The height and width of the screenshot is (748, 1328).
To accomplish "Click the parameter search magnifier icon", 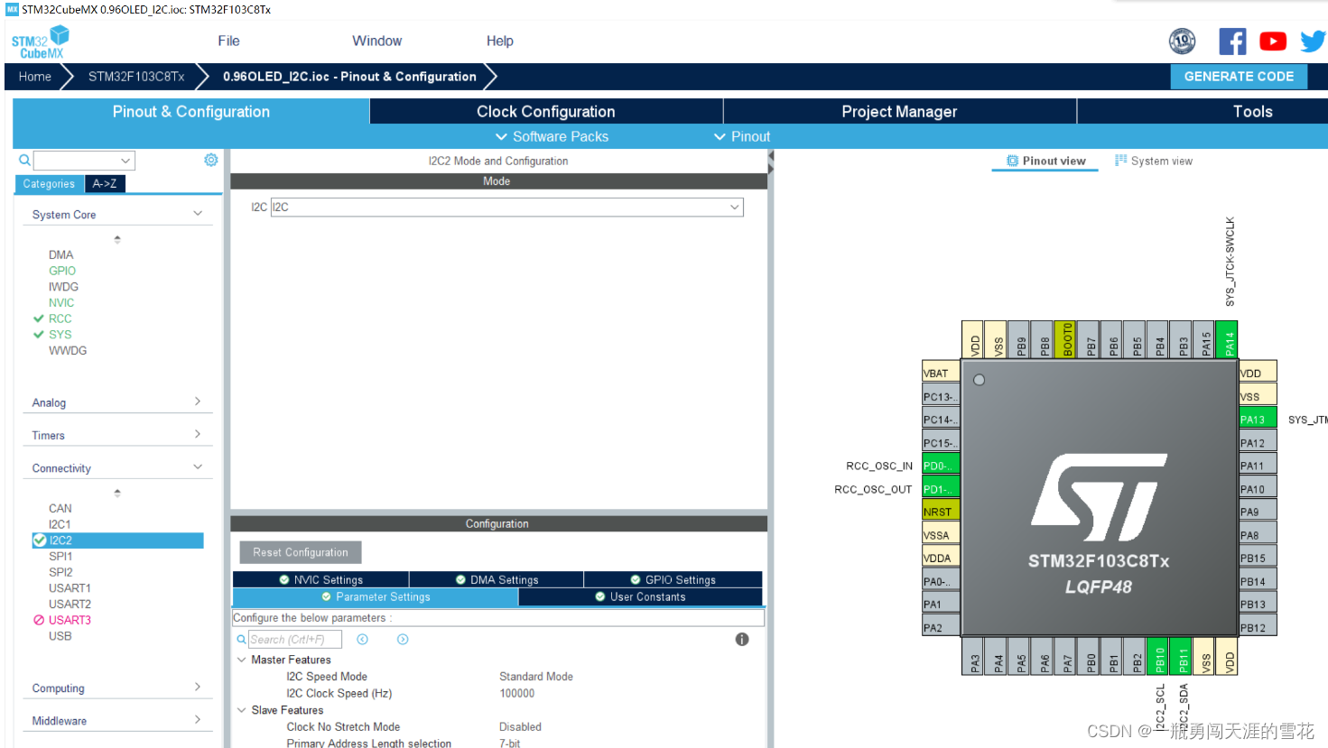I will pyautogui.click(x=242, y=639).
